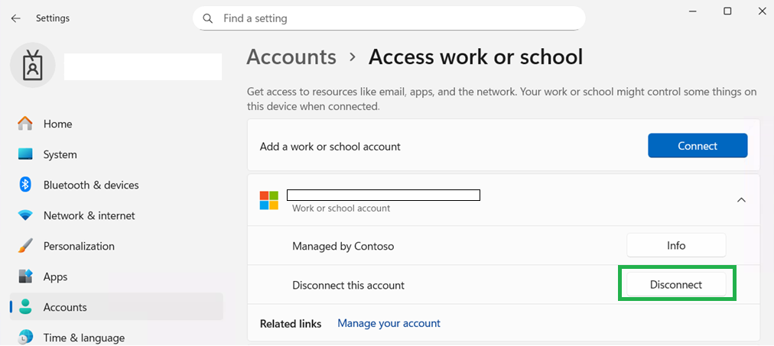Click the search magnifier icon
Image resolution: width=774 pixels, height=346 pixels.
click(x=208, y=18)
